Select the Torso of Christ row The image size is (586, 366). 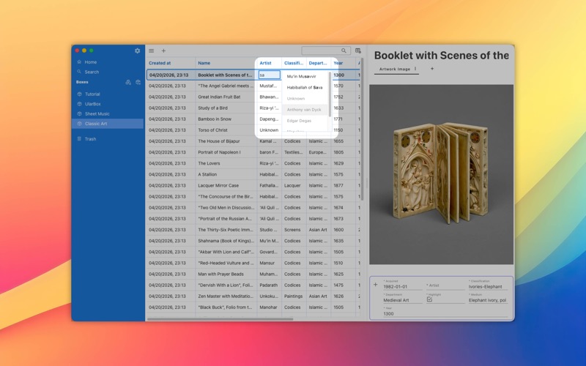coord(253,130)
